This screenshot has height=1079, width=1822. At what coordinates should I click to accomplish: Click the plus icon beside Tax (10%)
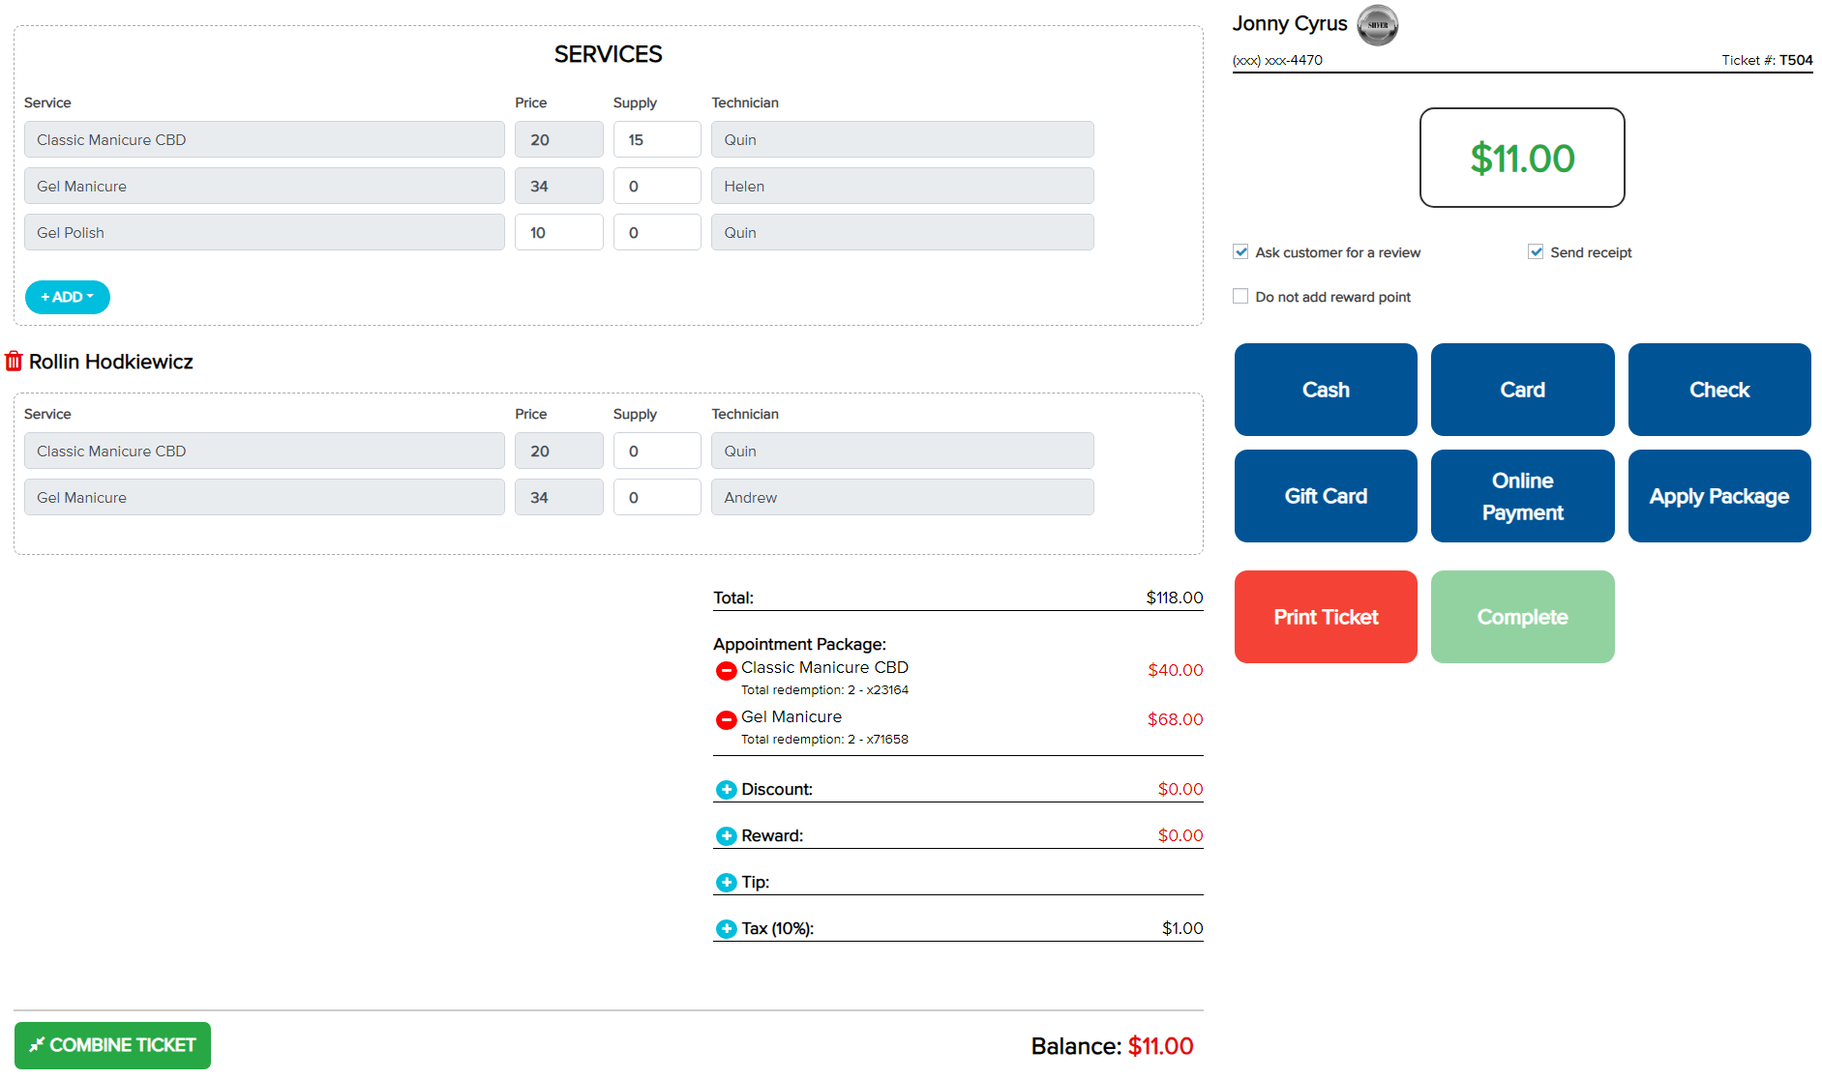[x=726, y=929]
